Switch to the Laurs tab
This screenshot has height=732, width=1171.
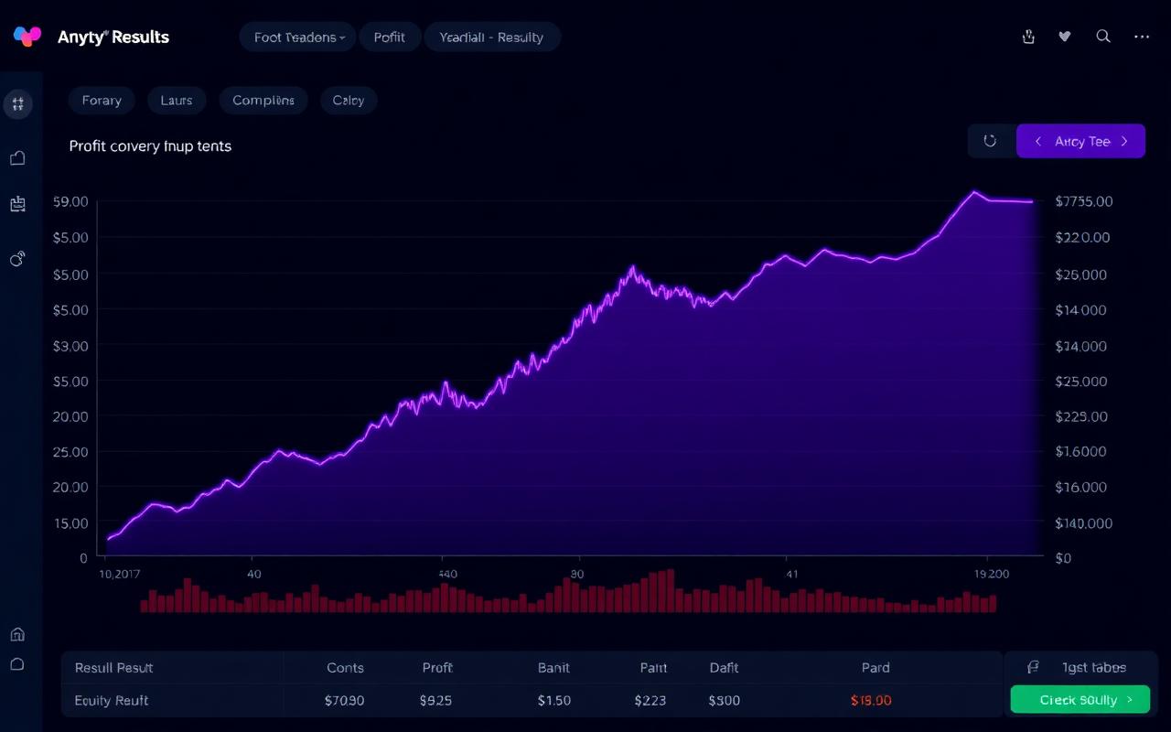point(177,101)
